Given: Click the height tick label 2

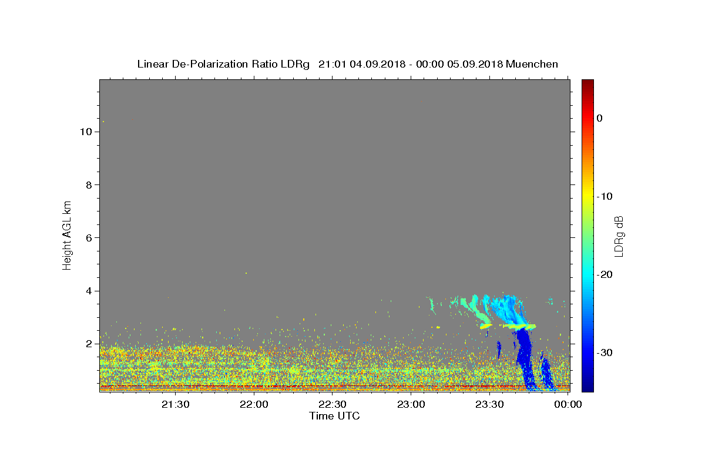Looking at the screenshot, I should click(x=89, y=344).
